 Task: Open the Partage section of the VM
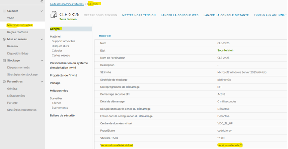pos(55,83)
